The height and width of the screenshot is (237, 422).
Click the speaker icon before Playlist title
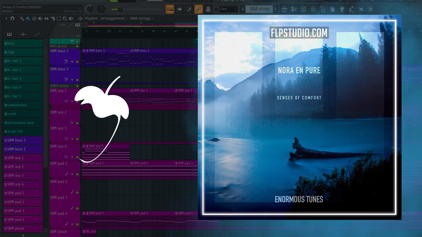(x=80, y=18)
